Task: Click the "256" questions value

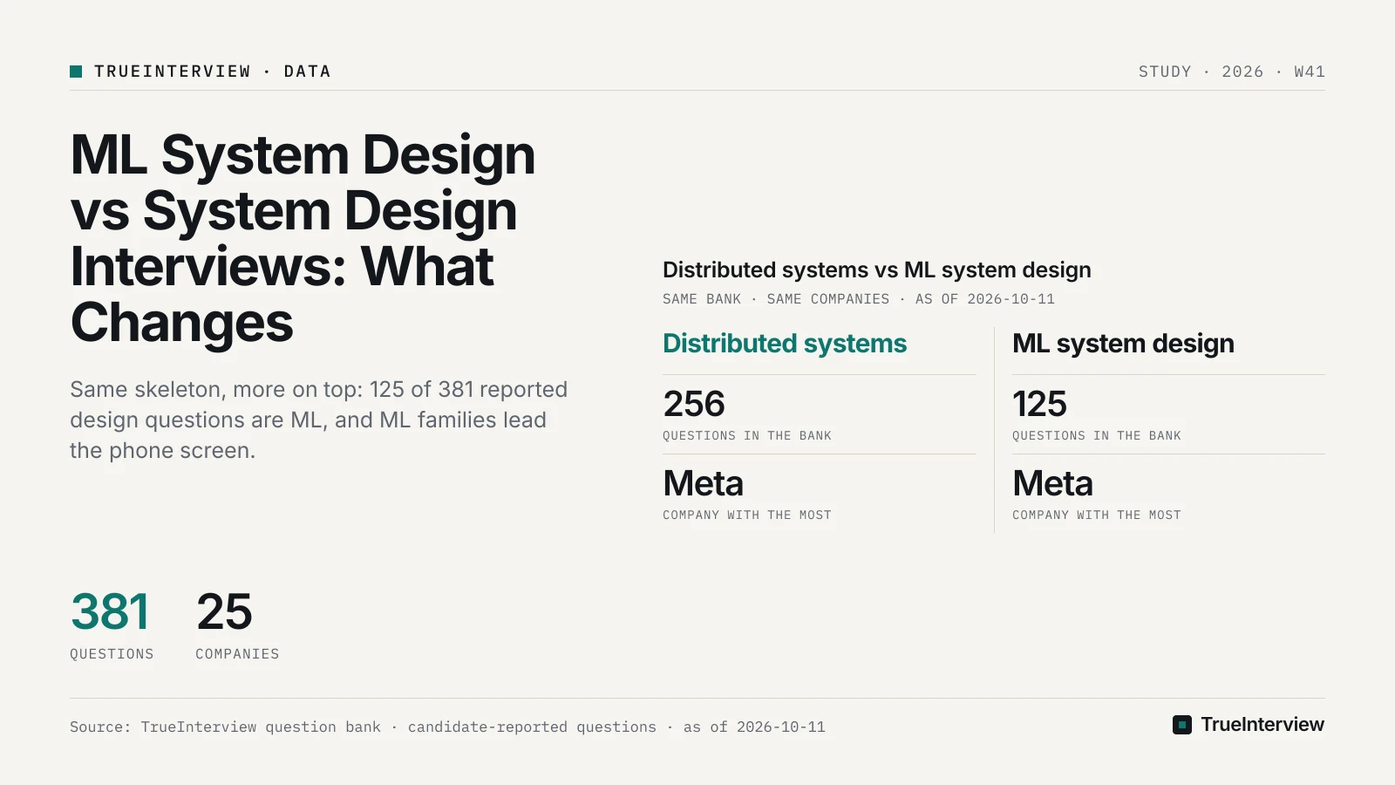Action: pyautogui.click(x=694, y=404)
